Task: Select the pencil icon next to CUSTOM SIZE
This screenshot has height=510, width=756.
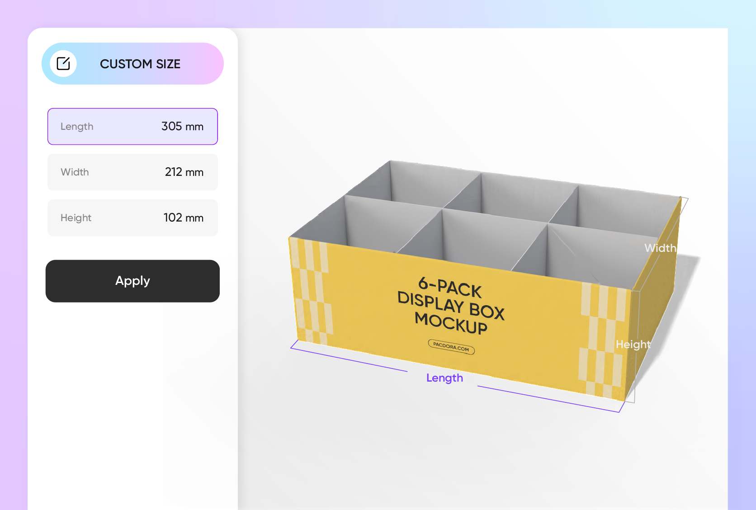Action: pyautogui.click(x=64, y=63)
